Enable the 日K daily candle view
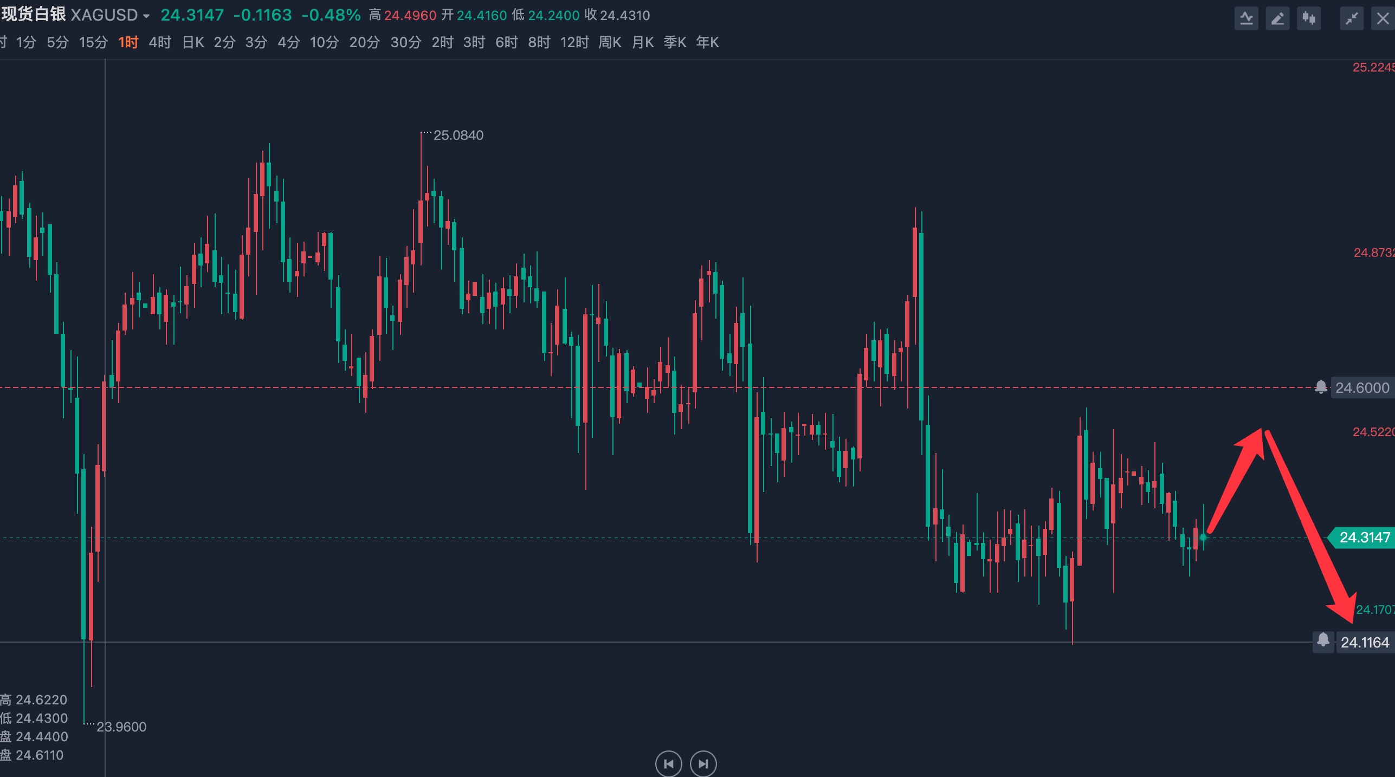Viewport: 1395px width, 777px height. coord(192,42)
